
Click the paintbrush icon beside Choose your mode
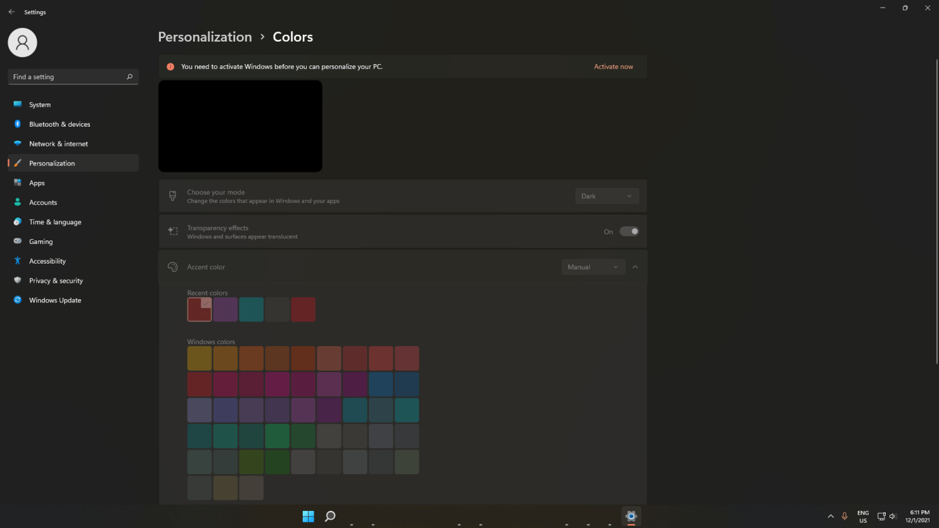pyautogui.click(x=173, y=196)
